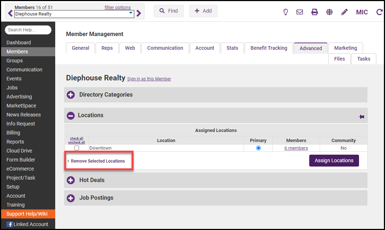The width and height of the screenshot is (385, 230).
Task: Switch to the Benefit Tracking tab
Action: point(269,48)
